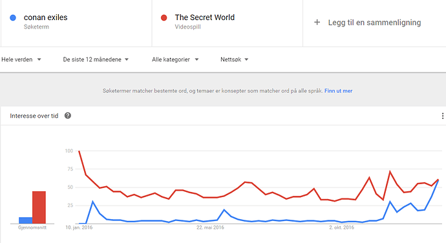Open the De siste 12 månedene time range dropdown

[x=96, y=59]
